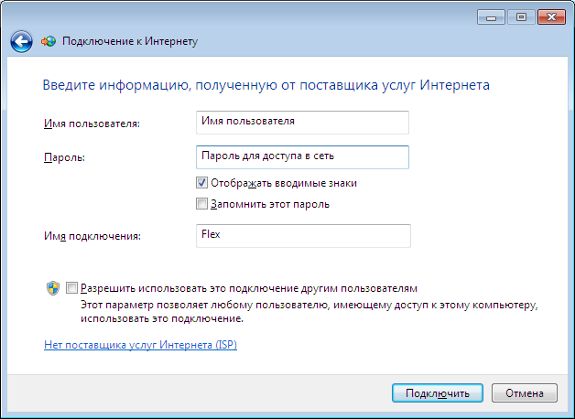Select the Имя подключения field containing Flex
The image size is (575, 419).
point(303,236)
